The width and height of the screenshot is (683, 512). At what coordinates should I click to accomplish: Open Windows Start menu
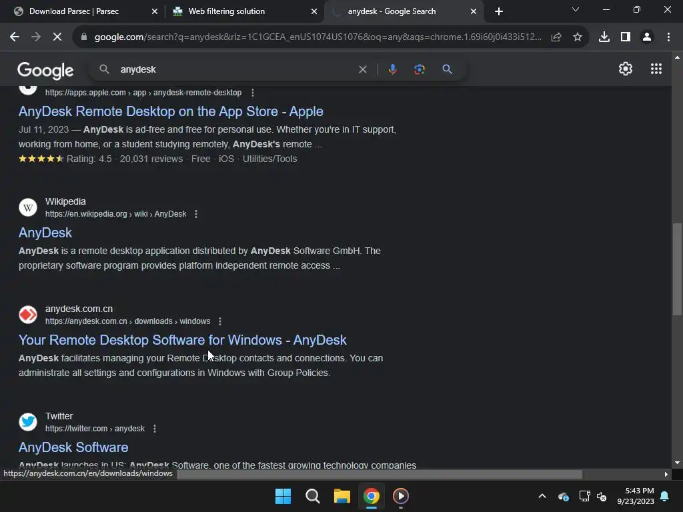point(283,496)
